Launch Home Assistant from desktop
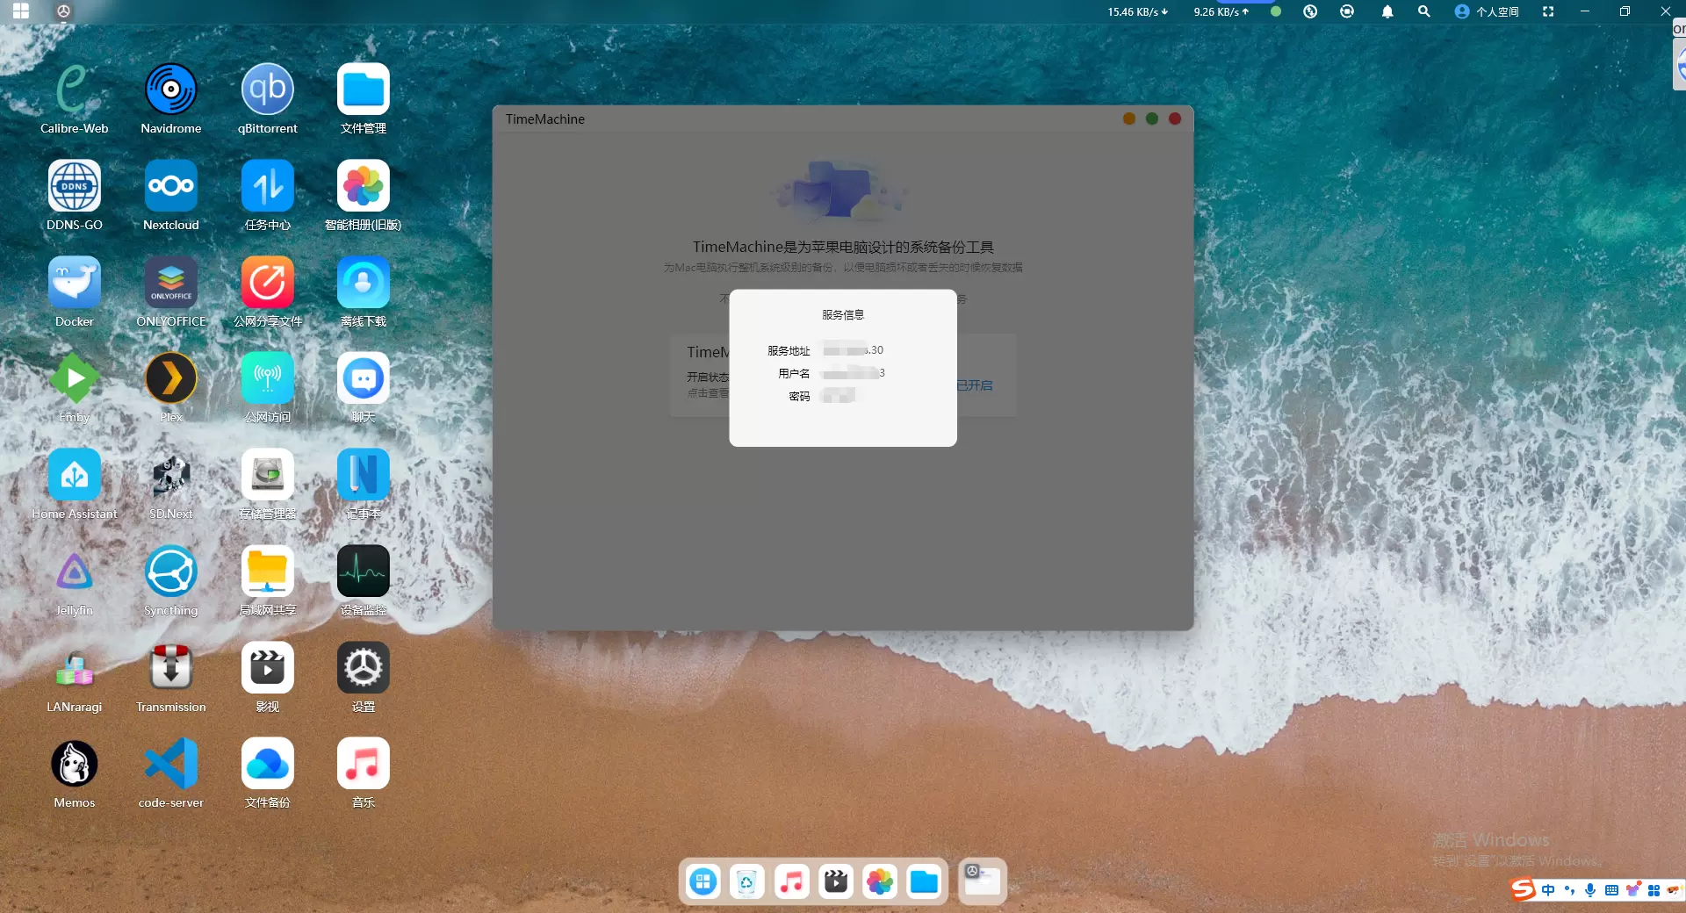1686x913 pixels. 75,475
